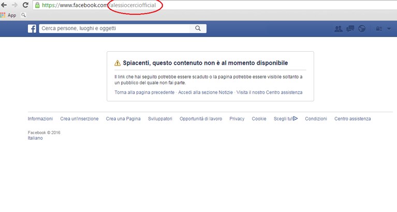
Task: Click the green padlock security icon
Action: click(x=37, y=5)
